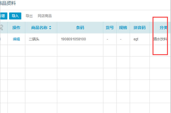The width and height of the screenshot is (171, 113).
Task: Select the 商品名称 column header
Action: coord(41,28)
